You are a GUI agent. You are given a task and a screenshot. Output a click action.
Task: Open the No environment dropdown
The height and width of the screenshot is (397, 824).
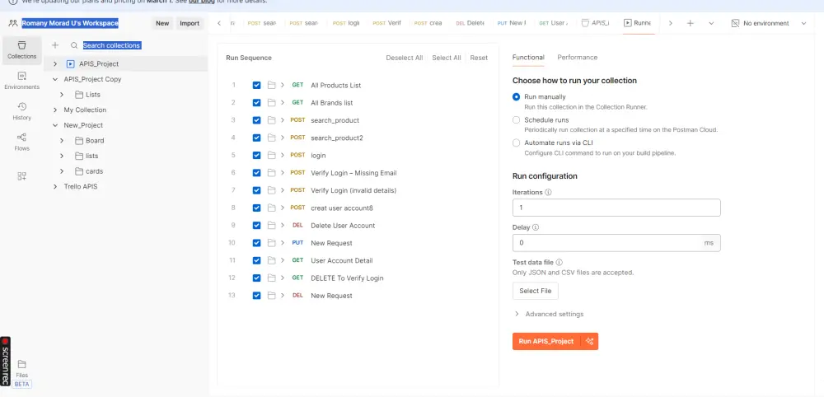click(769, 23)
